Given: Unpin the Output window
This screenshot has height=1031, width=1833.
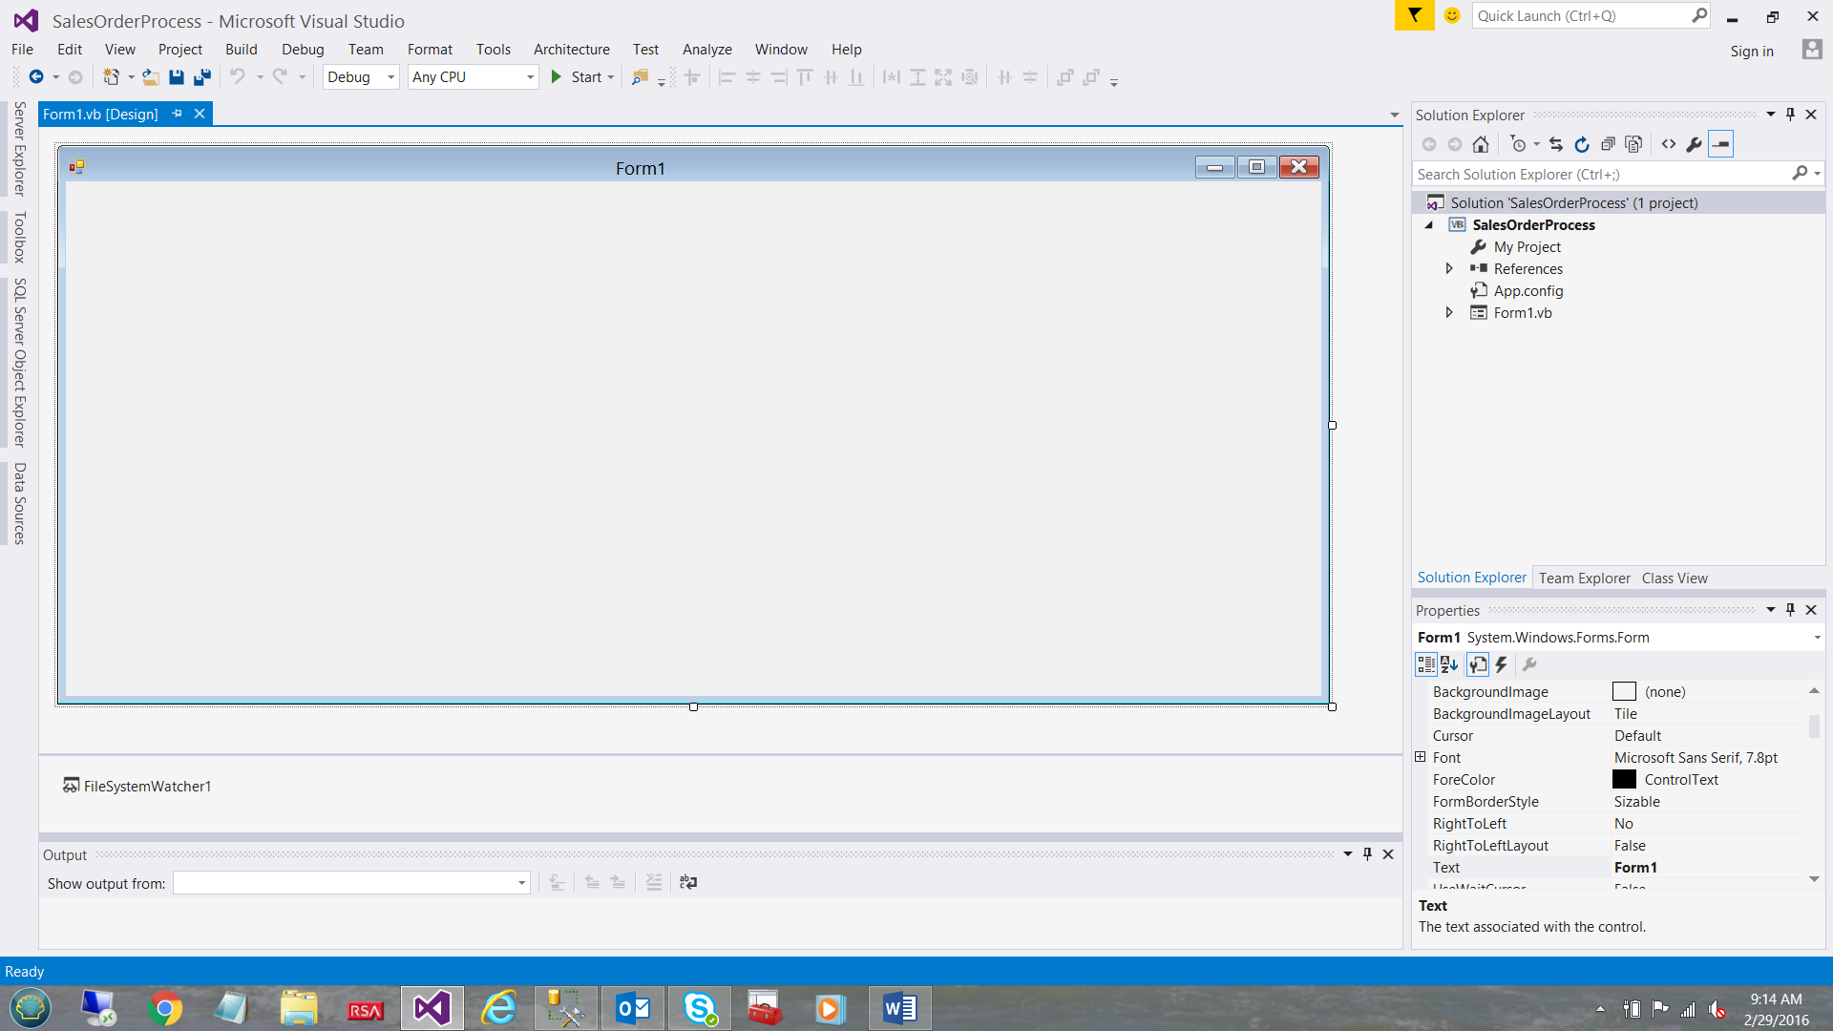Looking at the screenshot, I should click(1367, 854).
